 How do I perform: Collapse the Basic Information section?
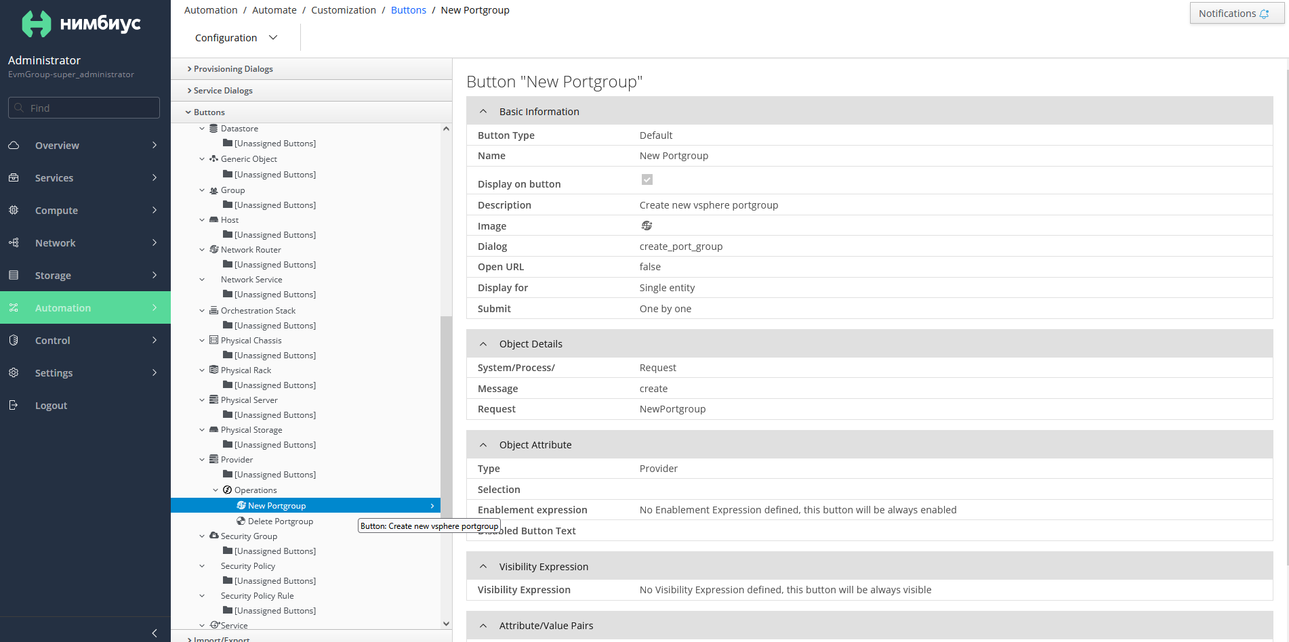pos(483,112)
